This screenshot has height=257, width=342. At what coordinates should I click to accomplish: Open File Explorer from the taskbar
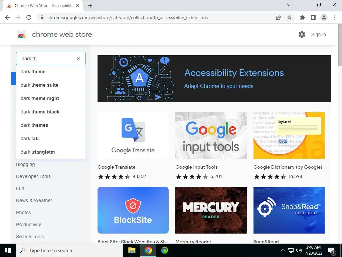(x=132, y=250)
